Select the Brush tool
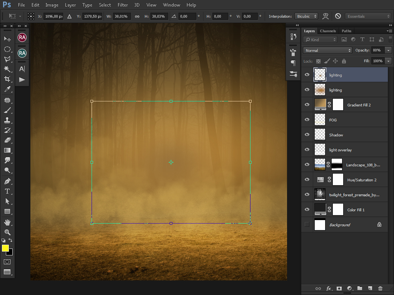This screenshot has height=295, width=394. (x=7, y=110)
